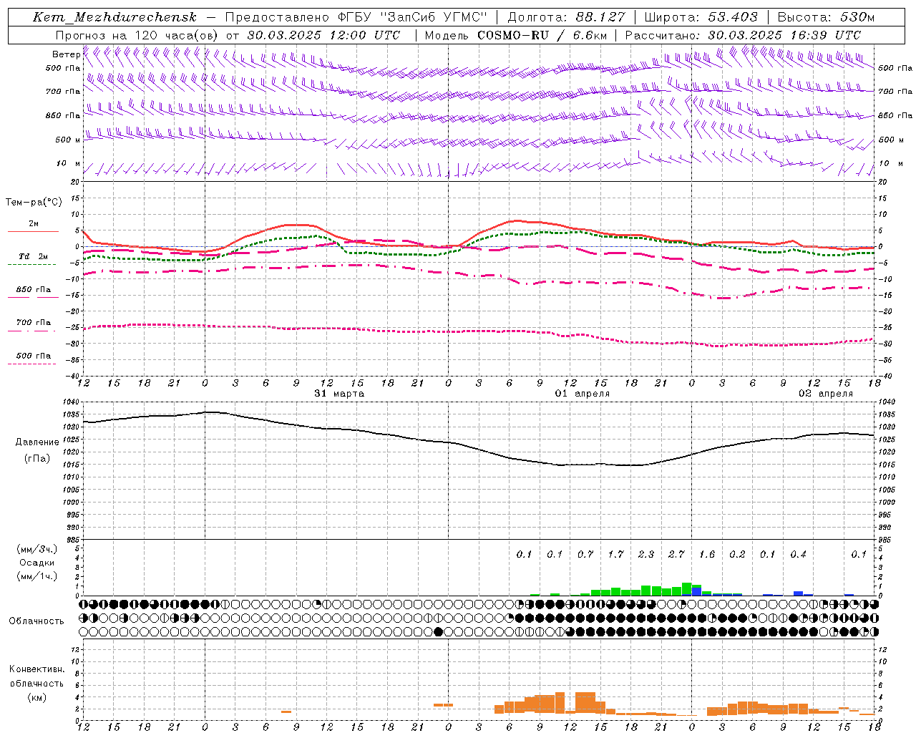The image size is (916, 733).
Task: Click the (км) convective cloud unit label
Action: point(36,697)
